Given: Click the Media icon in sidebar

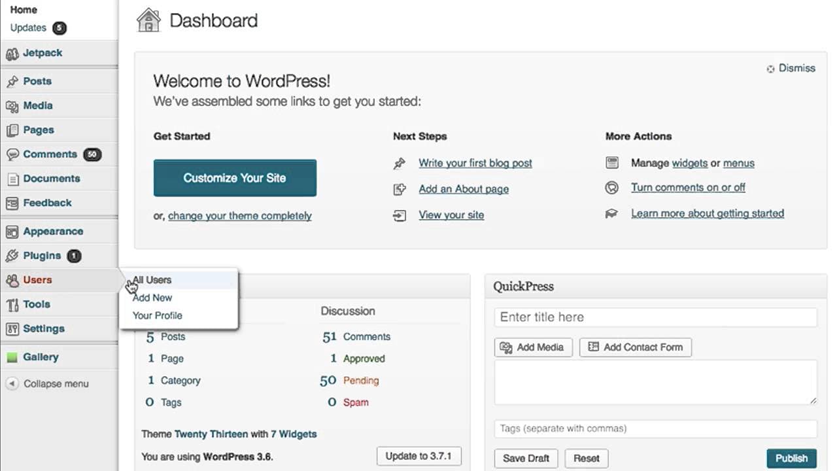Looking at the screenshot, I should click(12, 106).
